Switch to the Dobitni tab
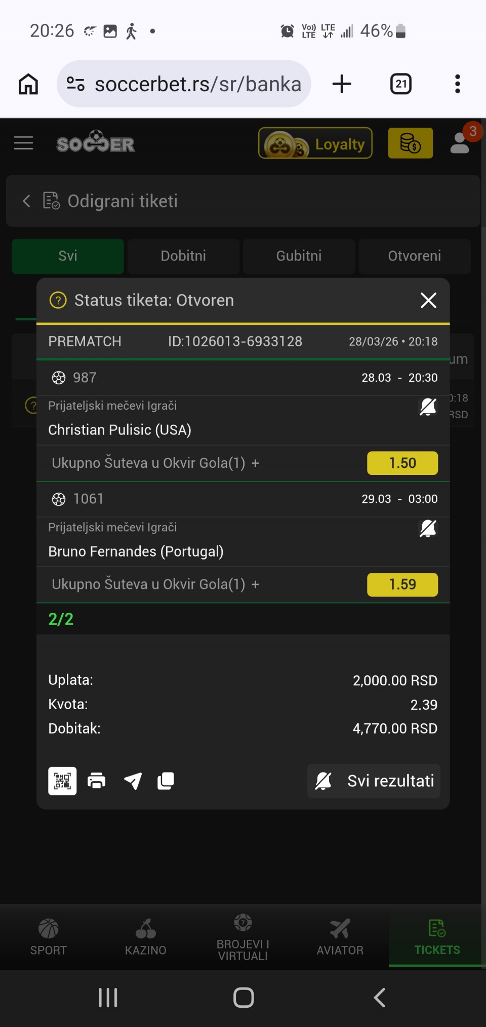This screenshot has width=486, height=1027. [183, 256]
